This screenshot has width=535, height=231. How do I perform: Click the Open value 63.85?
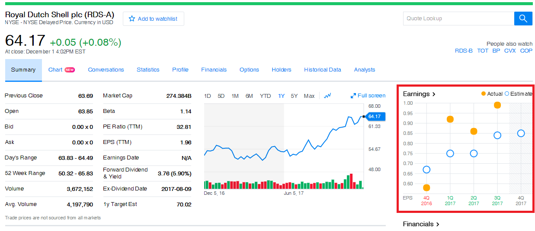click(86, 111)
